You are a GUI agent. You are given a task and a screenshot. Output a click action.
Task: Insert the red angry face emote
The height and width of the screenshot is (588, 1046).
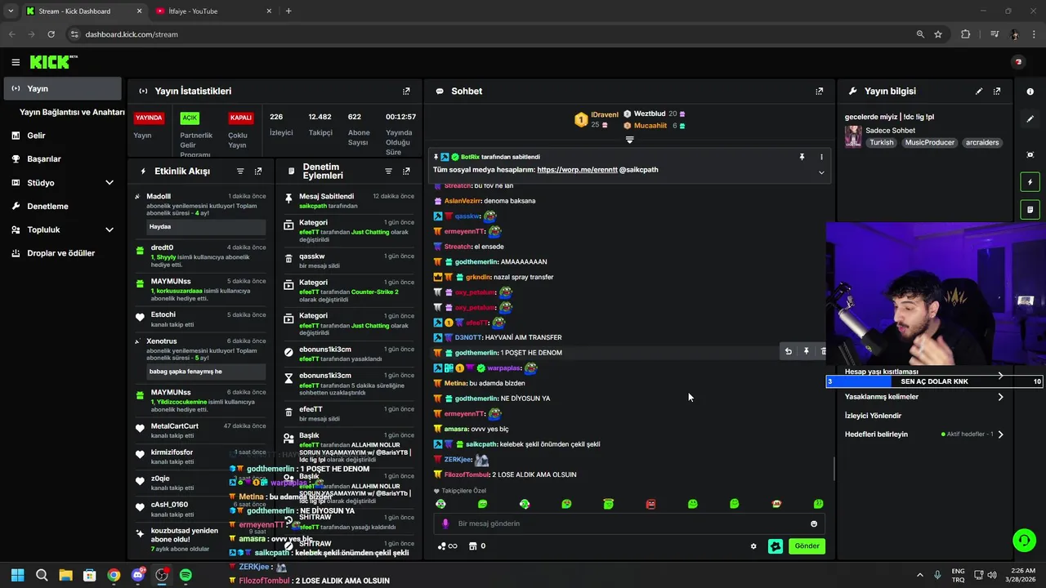[x=650, y=504]
